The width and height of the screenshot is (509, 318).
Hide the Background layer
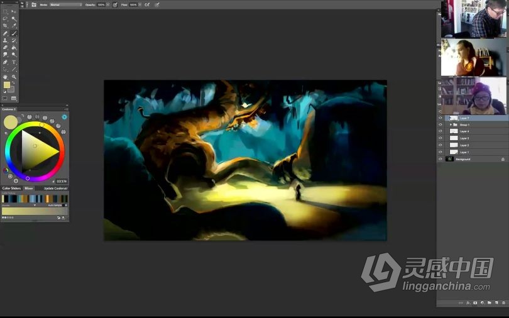tap(440, 159)
